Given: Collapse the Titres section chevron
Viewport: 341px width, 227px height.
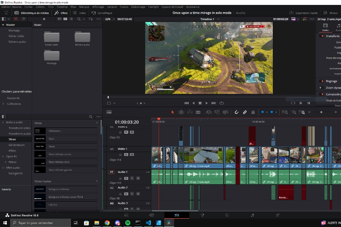Looking at the screenshot, I should tap(97, 123).
